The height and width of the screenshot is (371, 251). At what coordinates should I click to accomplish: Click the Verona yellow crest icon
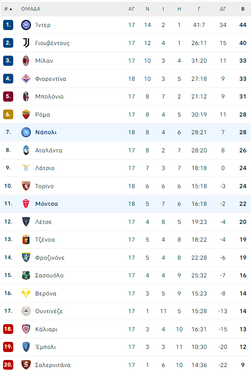[26, 293]
